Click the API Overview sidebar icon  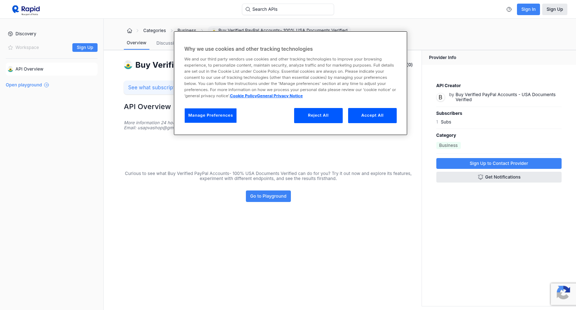click(x=10, y=69)
